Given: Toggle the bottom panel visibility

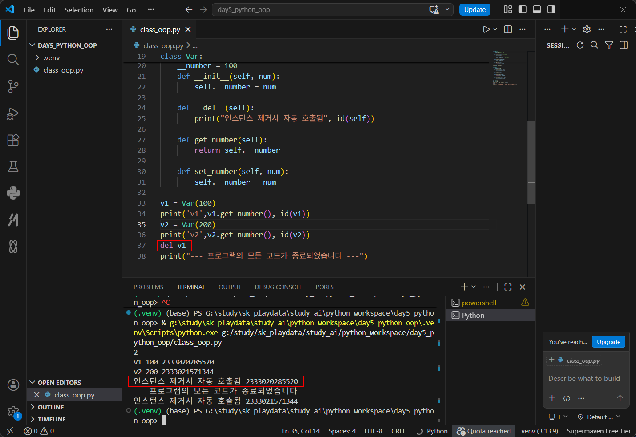Looking at the screenshot, I should pyautogui.click(x=537, y=9).
